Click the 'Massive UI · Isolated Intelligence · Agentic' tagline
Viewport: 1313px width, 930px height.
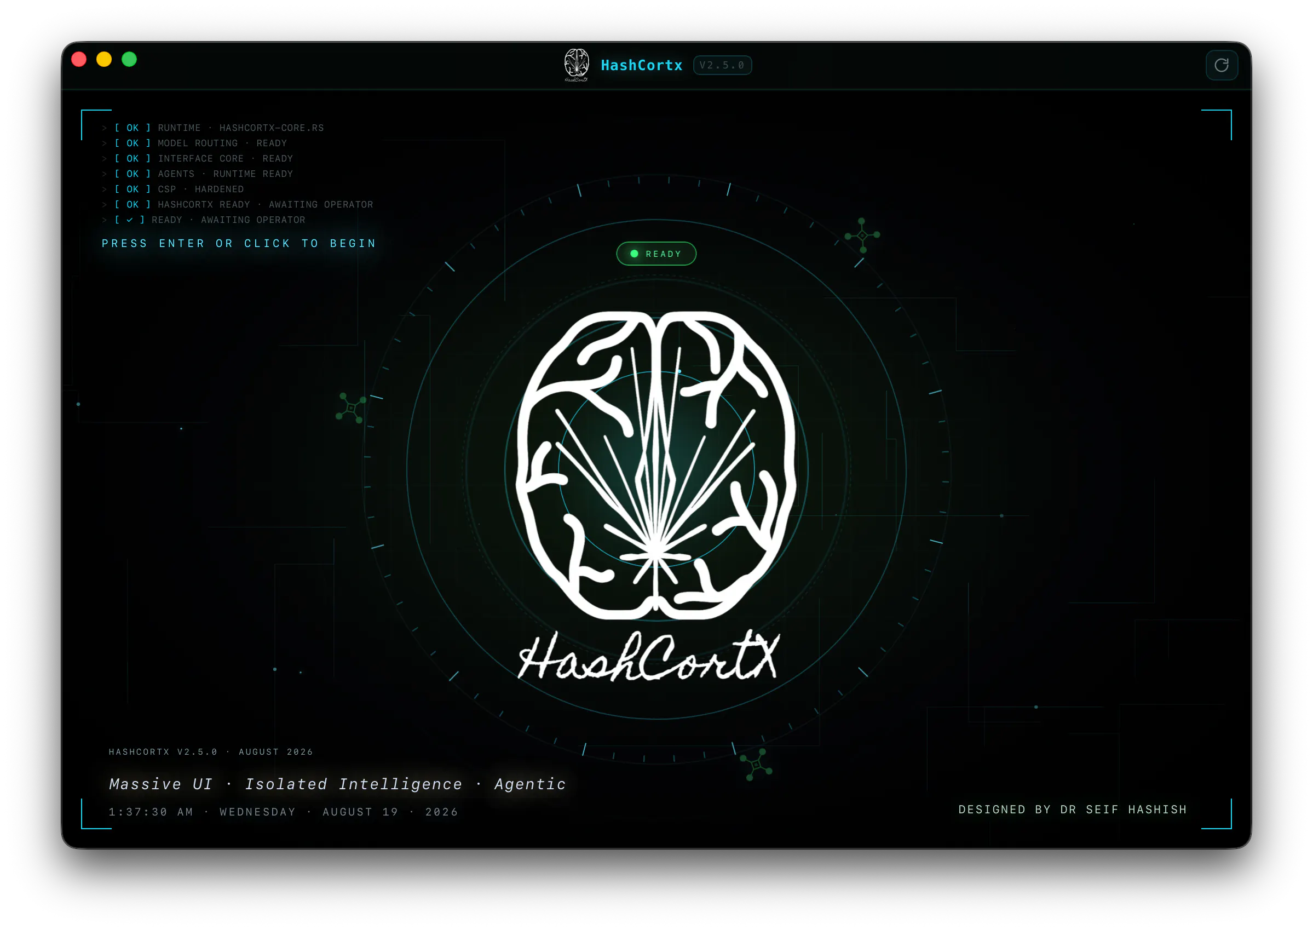click(x=337, y=783)
